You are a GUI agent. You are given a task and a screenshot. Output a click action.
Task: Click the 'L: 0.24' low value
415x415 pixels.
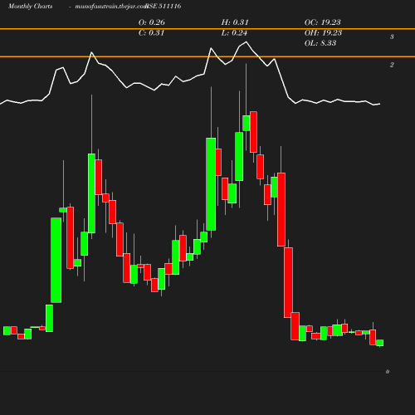tap(234, 32)
